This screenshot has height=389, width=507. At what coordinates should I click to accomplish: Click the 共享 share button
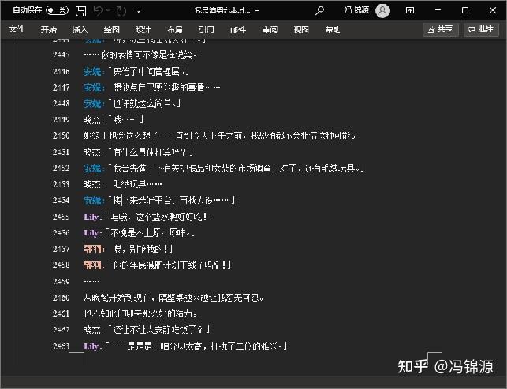click(x=441, y=30)
